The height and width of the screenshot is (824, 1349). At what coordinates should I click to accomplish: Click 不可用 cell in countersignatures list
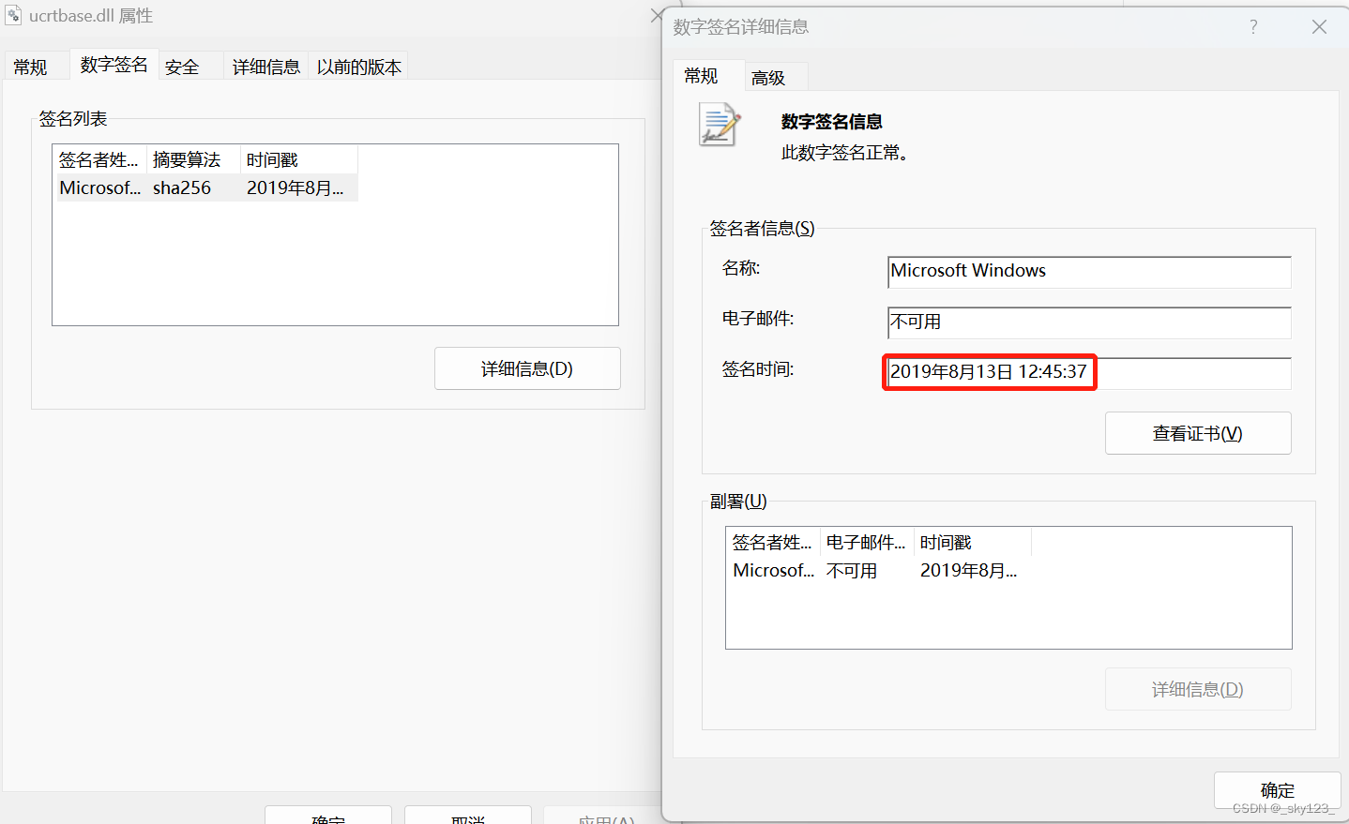(852, 570)
